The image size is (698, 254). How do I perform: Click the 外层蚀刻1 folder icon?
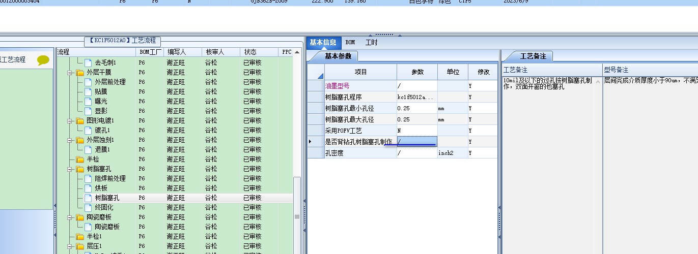80,140
